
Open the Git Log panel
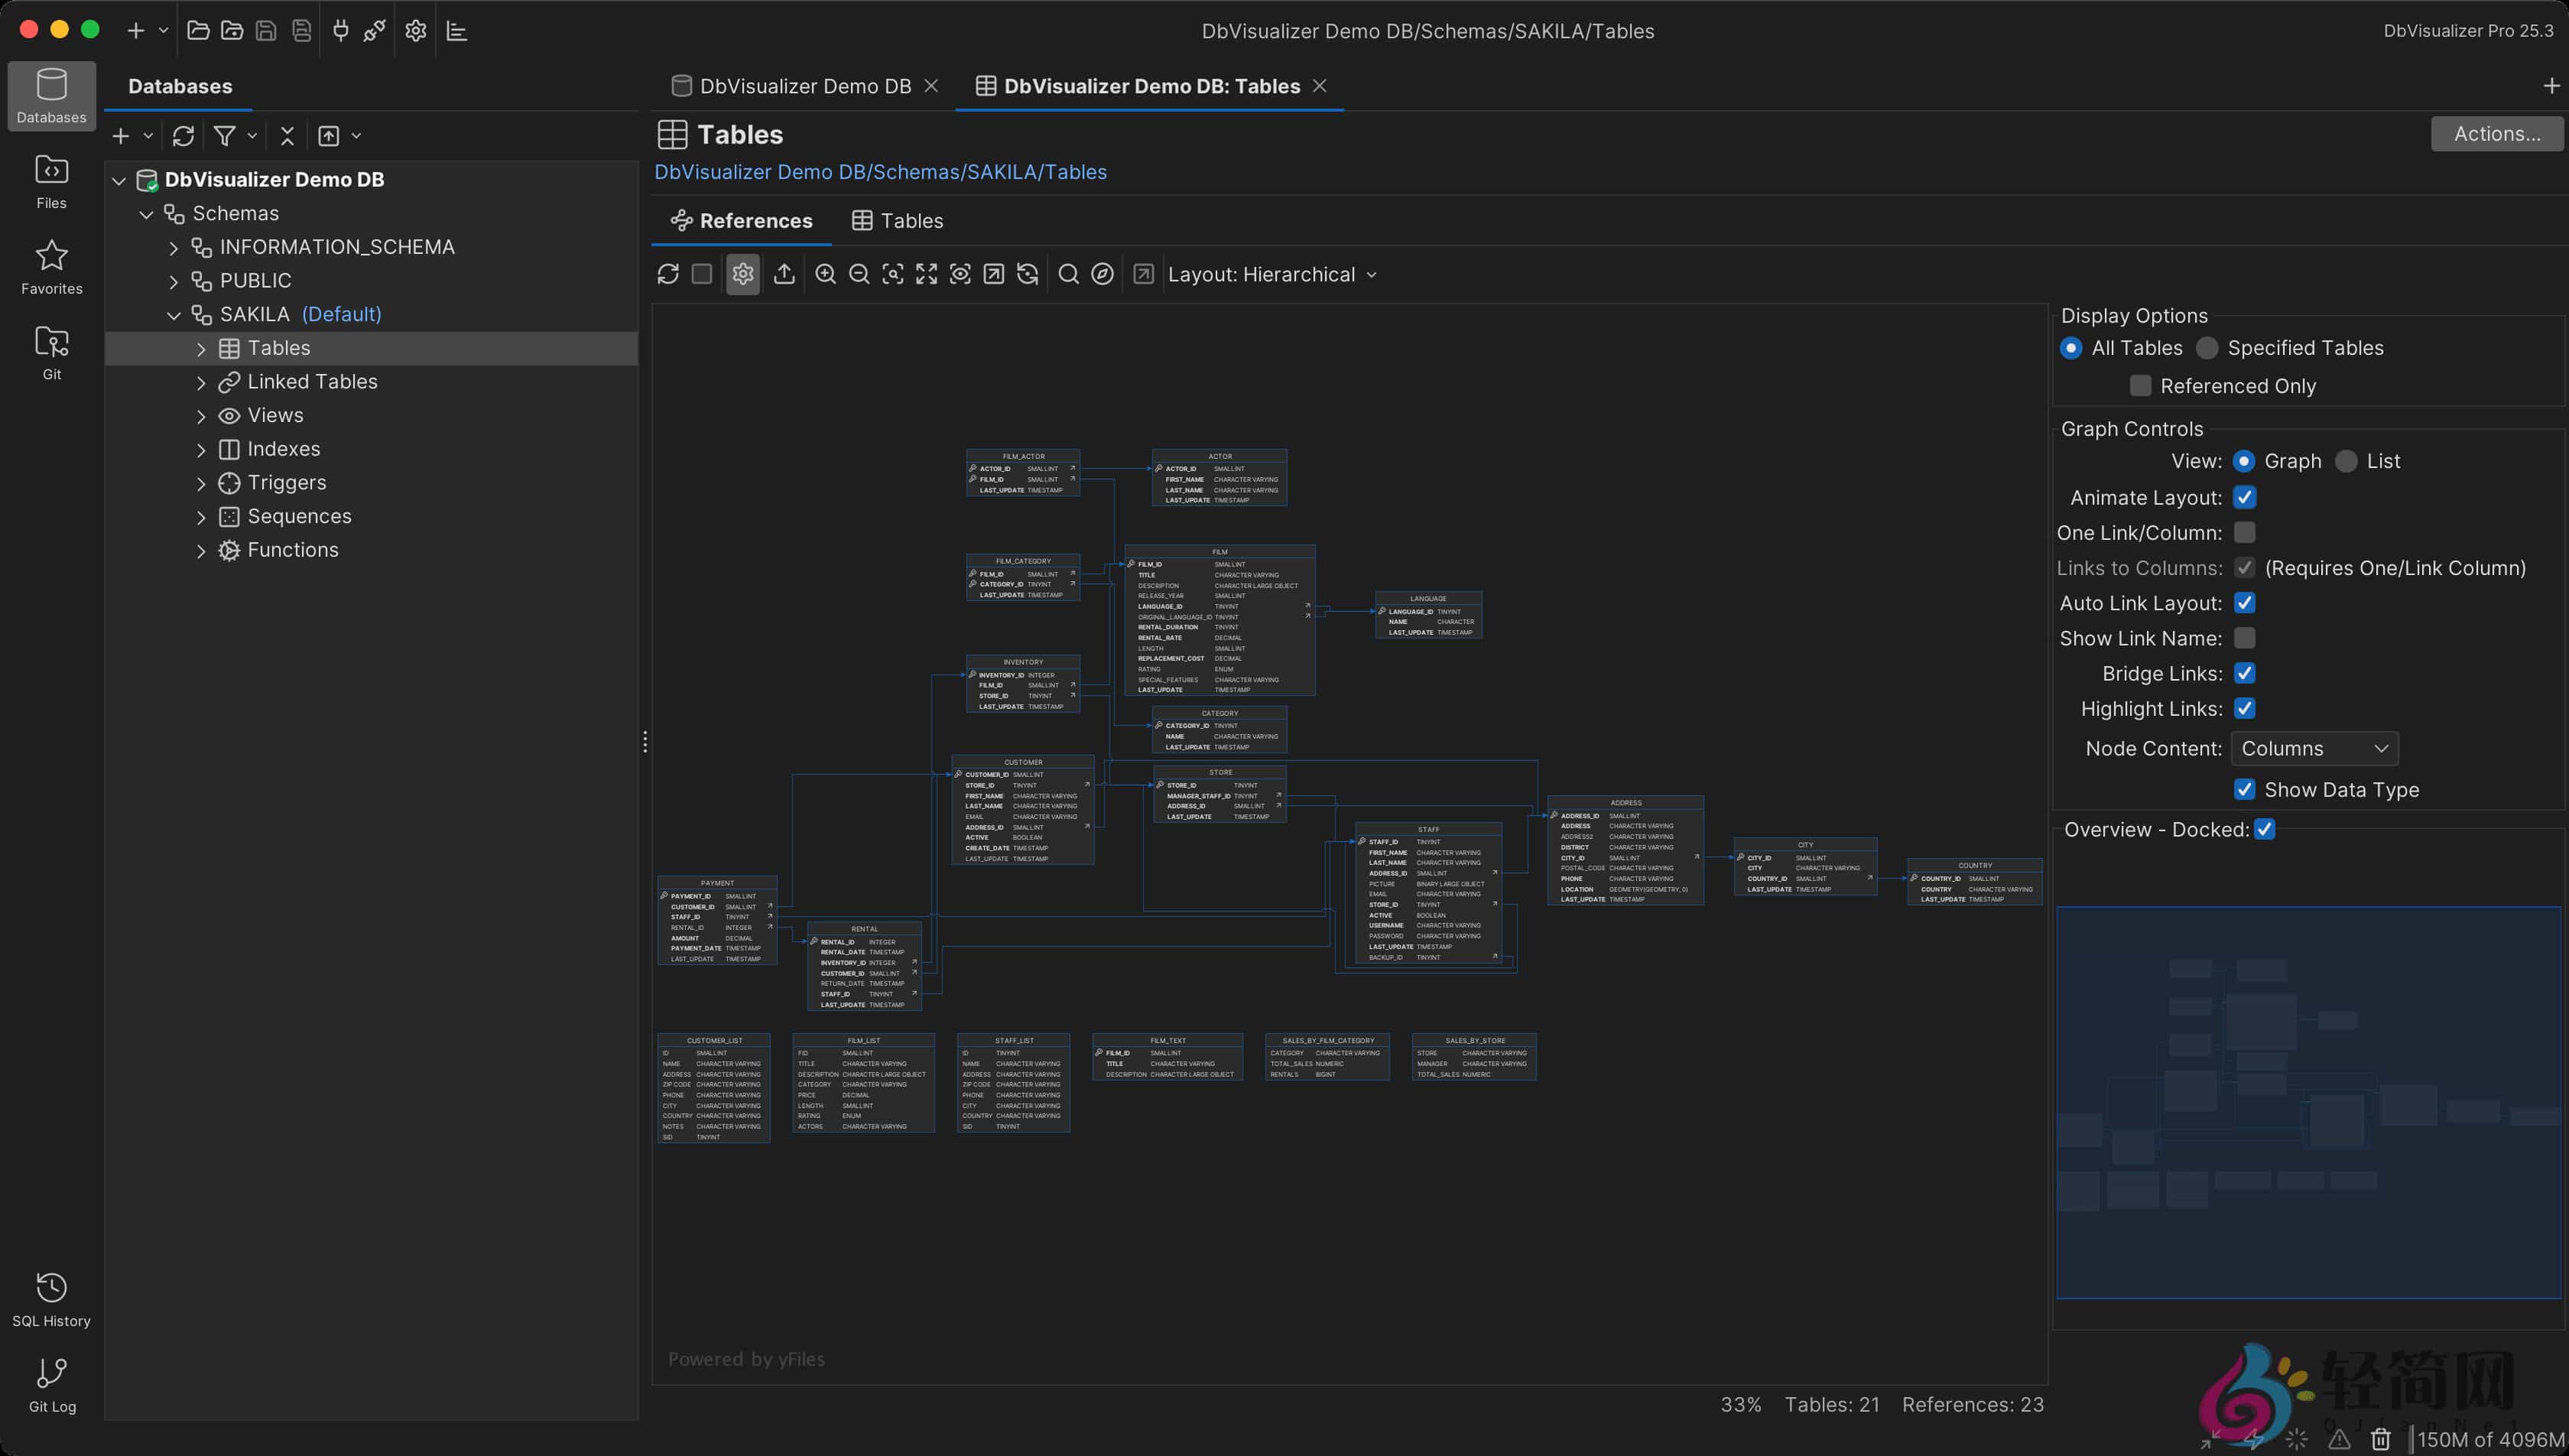(x=51, y=1383)
